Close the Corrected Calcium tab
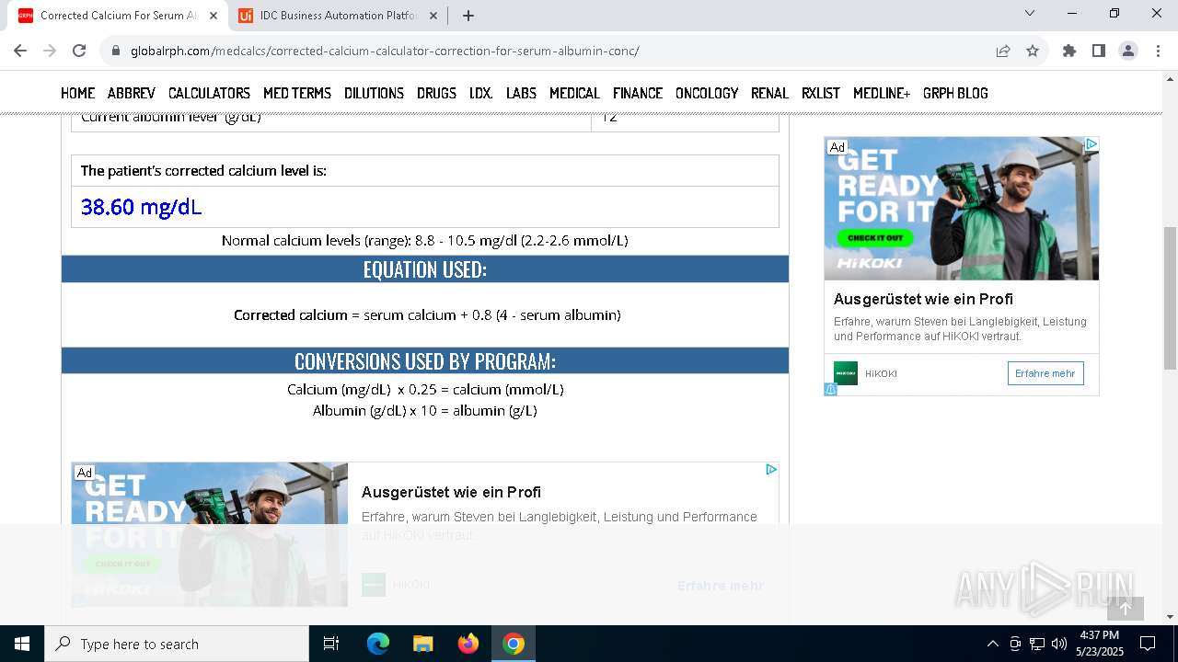Viewport: 1178px width, 662px height. [x=214, y=15]
